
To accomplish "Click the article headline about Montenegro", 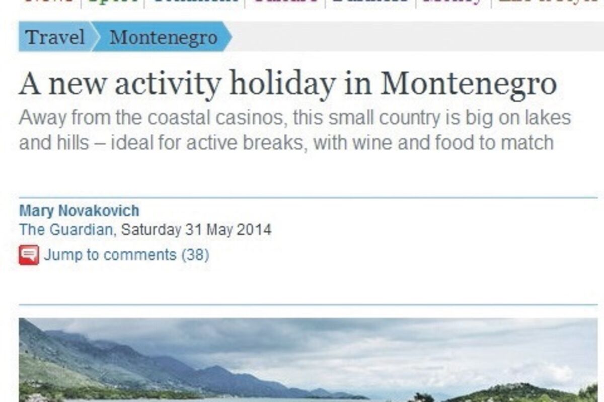I will tap(287, 84).
